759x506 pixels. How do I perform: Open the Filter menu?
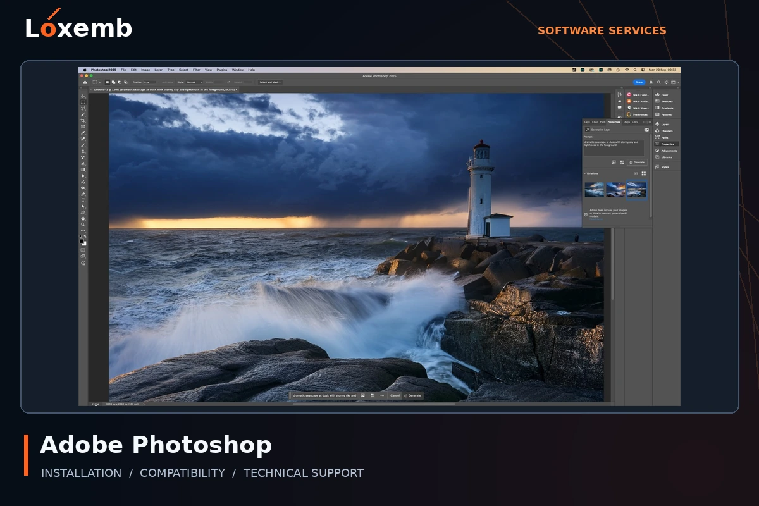[x=197, y=70]
